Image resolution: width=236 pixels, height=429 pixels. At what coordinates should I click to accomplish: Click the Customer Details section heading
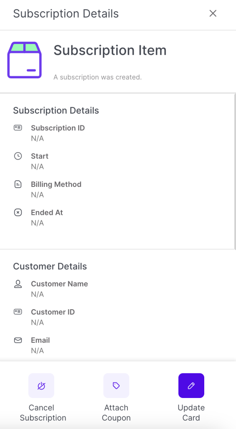click(50, 266)
